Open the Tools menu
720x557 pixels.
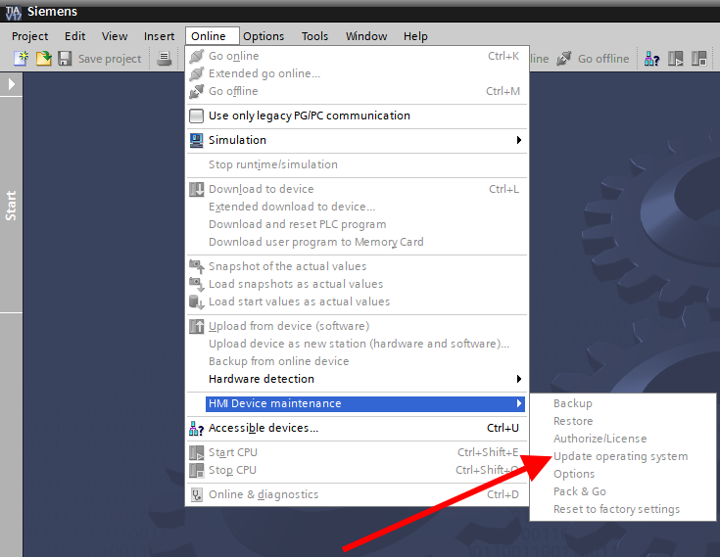(314, 36)
